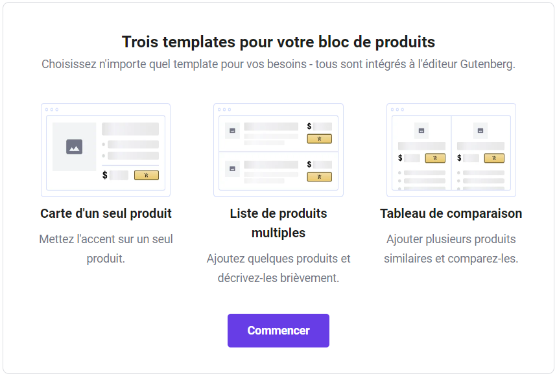Select the 'Tableau de comparaison' heading

click(x=451, y=213)
